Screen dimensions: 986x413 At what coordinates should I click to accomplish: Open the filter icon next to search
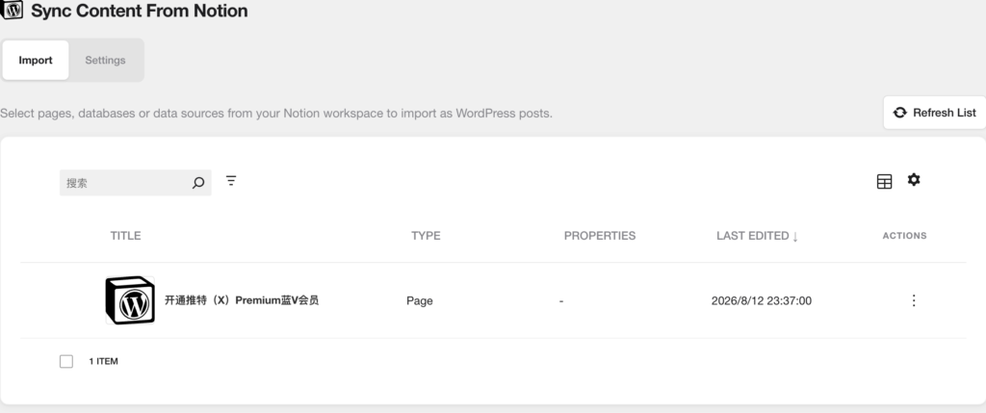231,181
